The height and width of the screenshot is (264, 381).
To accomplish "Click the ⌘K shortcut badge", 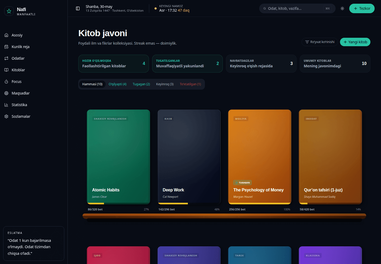I will coord(328,8).
